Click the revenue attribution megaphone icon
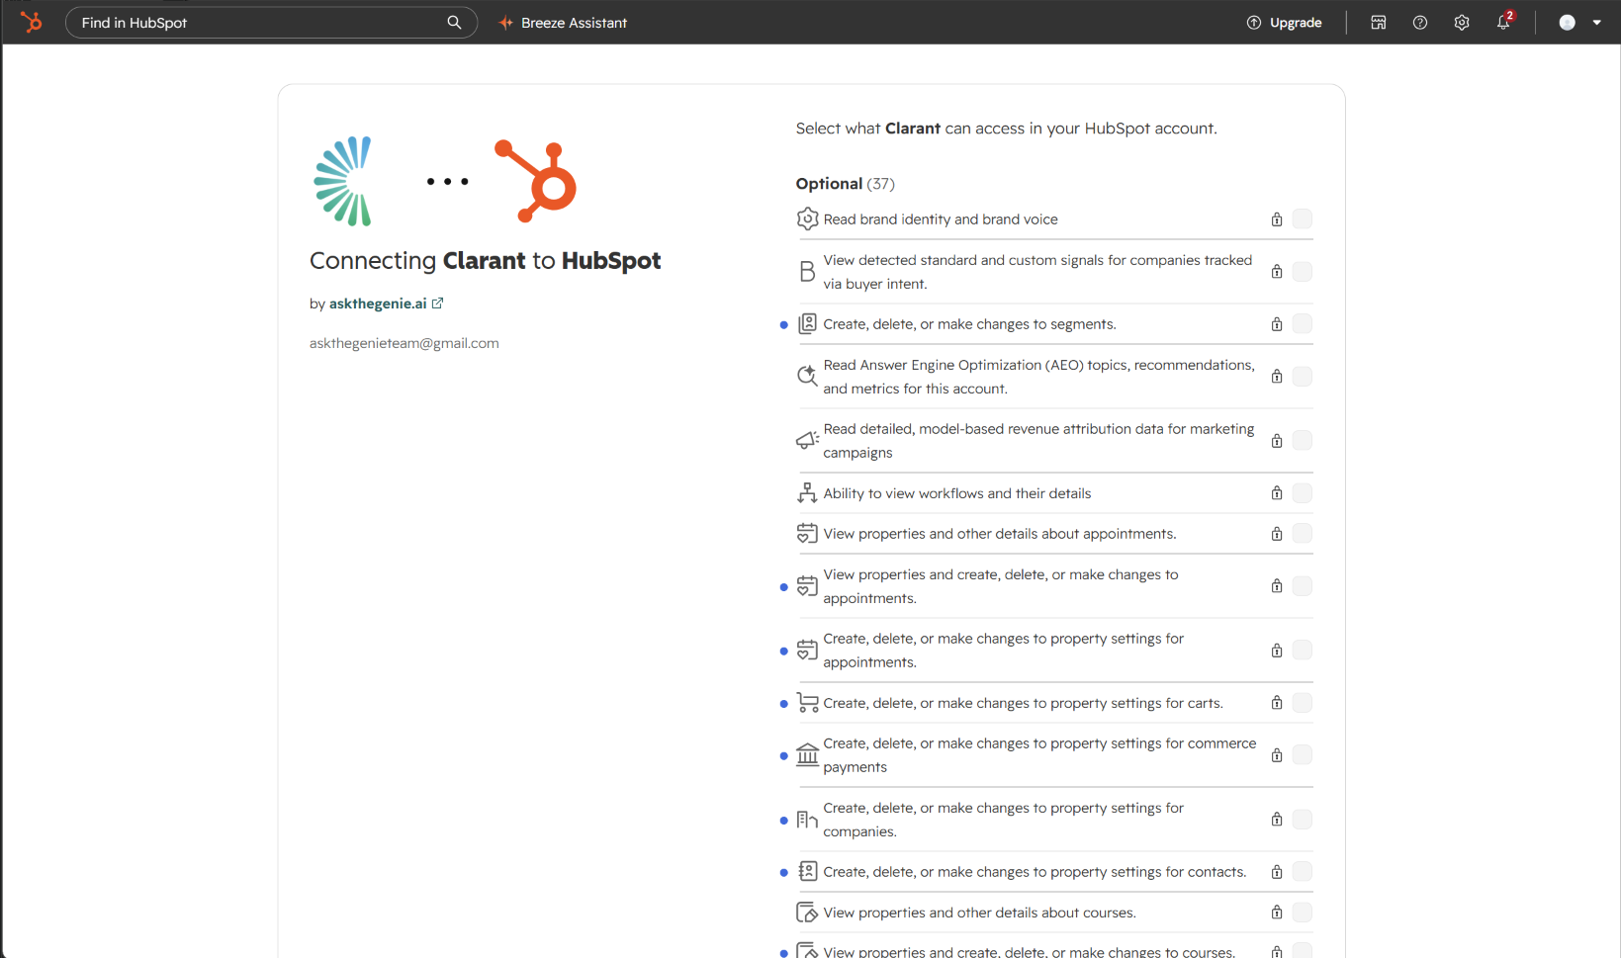 click(807, 440)
